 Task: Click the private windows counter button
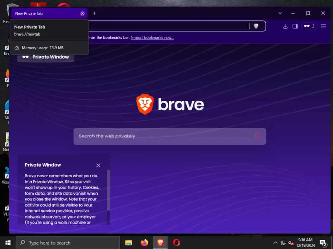click(309, 26)
